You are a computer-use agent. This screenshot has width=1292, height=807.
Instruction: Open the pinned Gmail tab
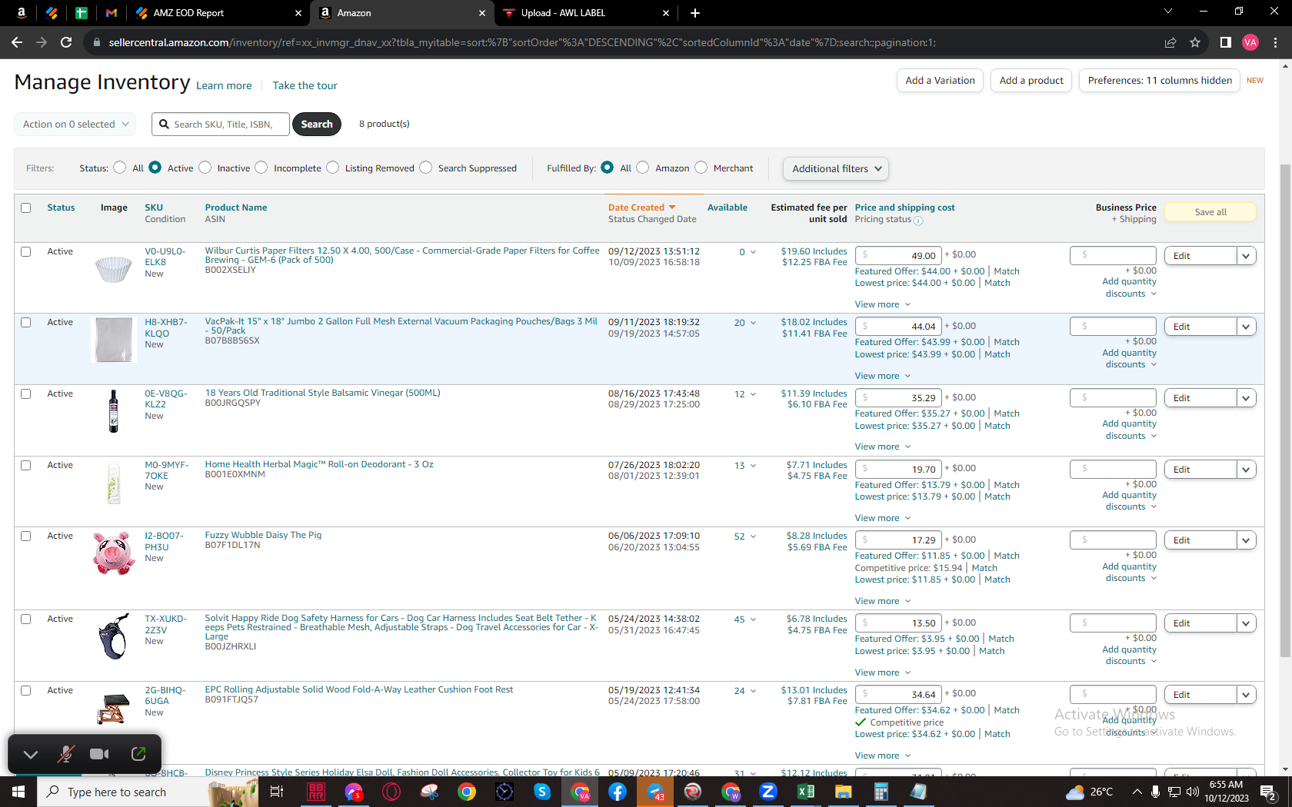[x=112, y=13]
